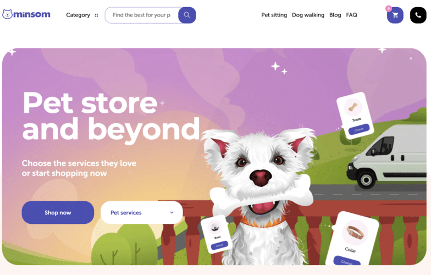The image size is (431, 275).
Task: Open the Dog walking link
Action: point(308,15)
